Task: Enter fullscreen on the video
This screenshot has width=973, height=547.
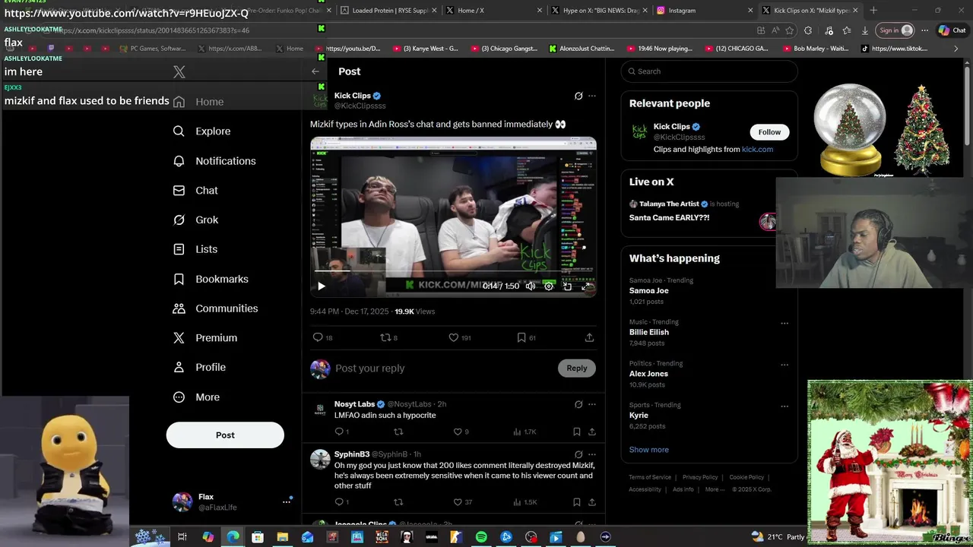Action: pyautogui.click(x=585, y=286)
